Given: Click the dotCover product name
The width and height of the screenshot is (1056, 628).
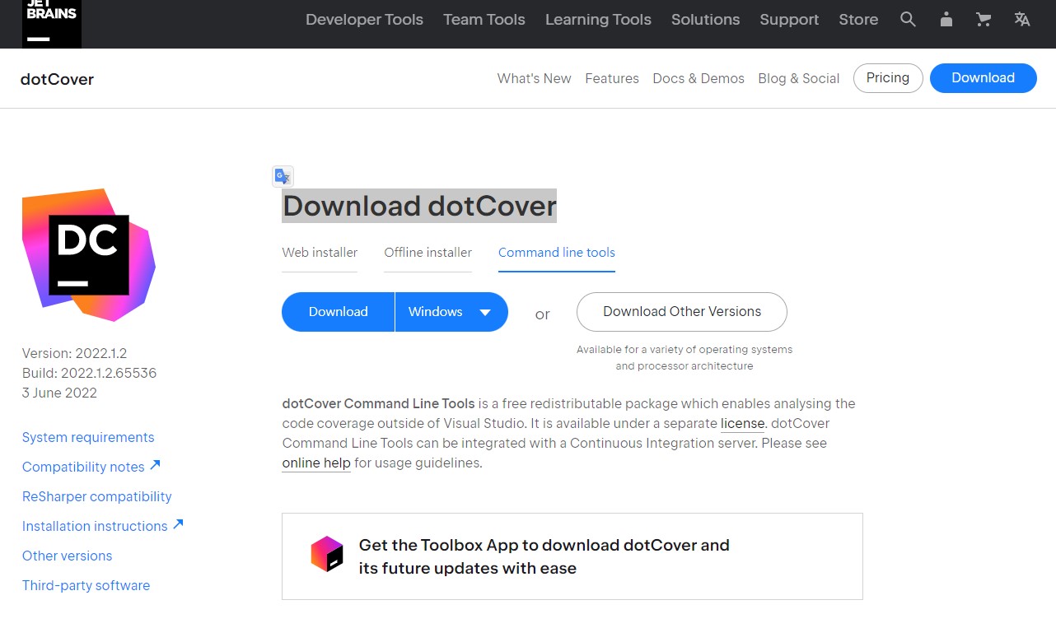Looking at the screenshot, I should click(x=57, y=79).
